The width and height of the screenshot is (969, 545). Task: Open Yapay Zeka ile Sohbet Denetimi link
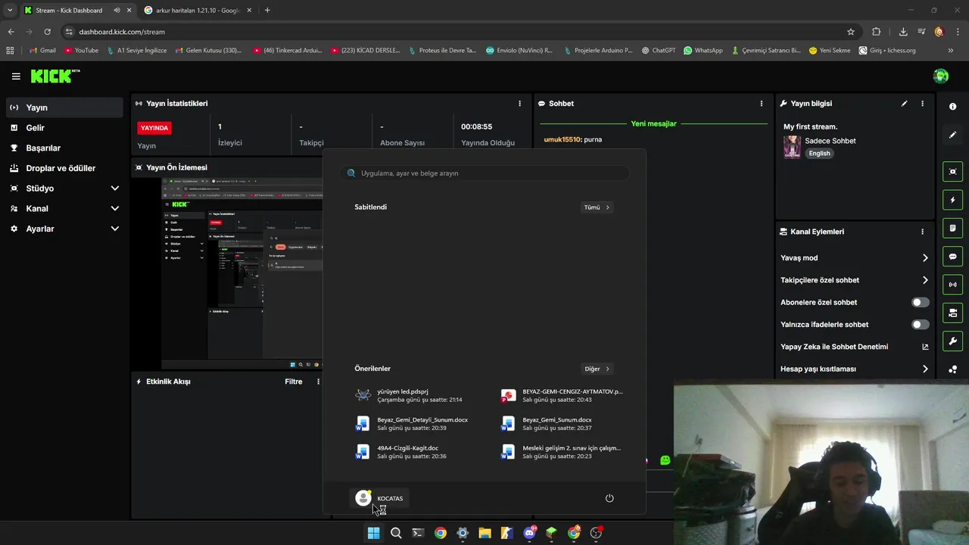click(x=855, y=347)
